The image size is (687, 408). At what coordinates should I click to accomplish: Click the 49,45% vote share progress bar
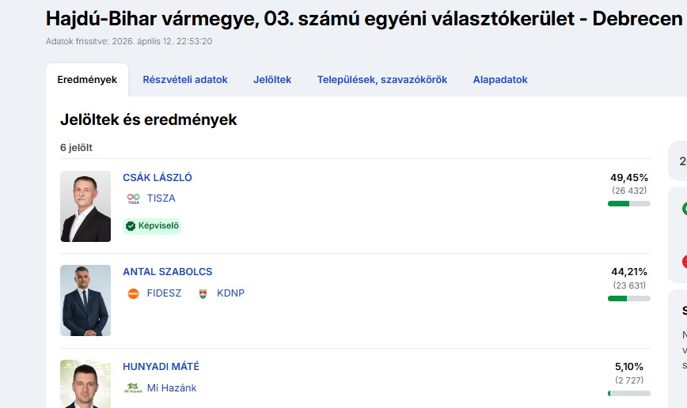[x=628, y=204]
